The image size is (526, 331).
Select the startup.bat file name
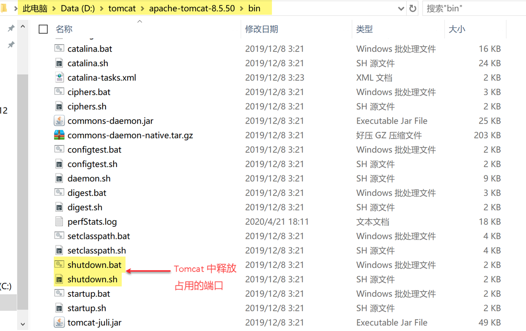(x=89, y=294)
